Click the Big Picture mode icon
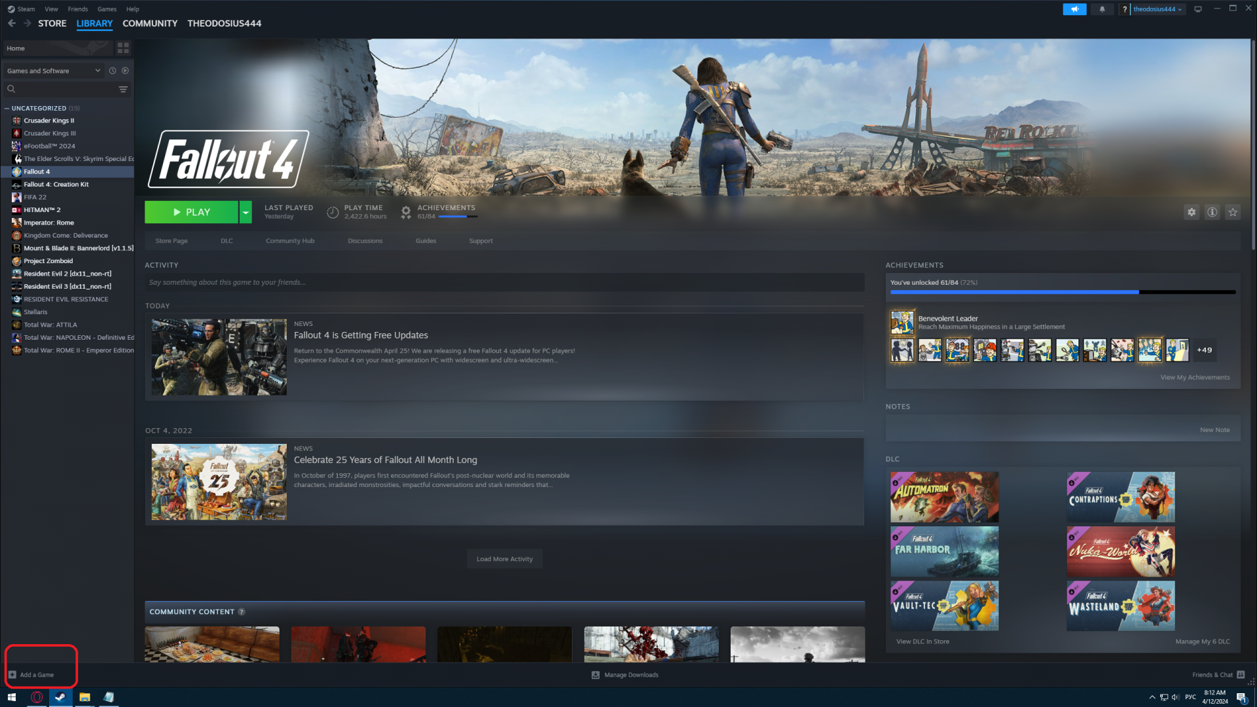The image size is (1257, 707). point(1198,9)
